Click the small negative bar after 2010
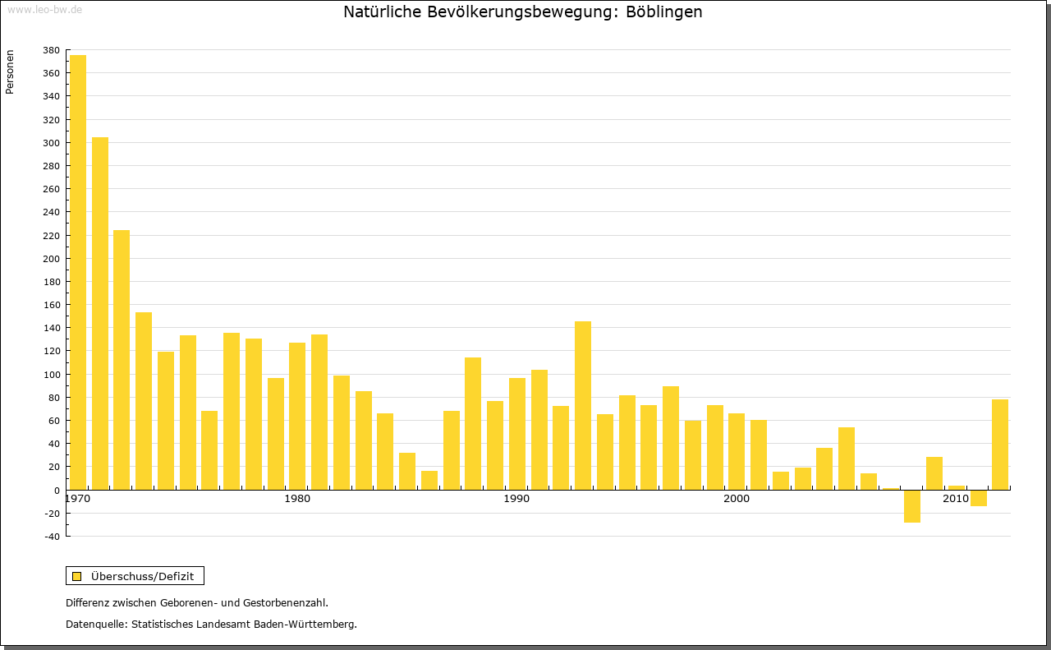The image size is (1051, 650). click(979, 498)
